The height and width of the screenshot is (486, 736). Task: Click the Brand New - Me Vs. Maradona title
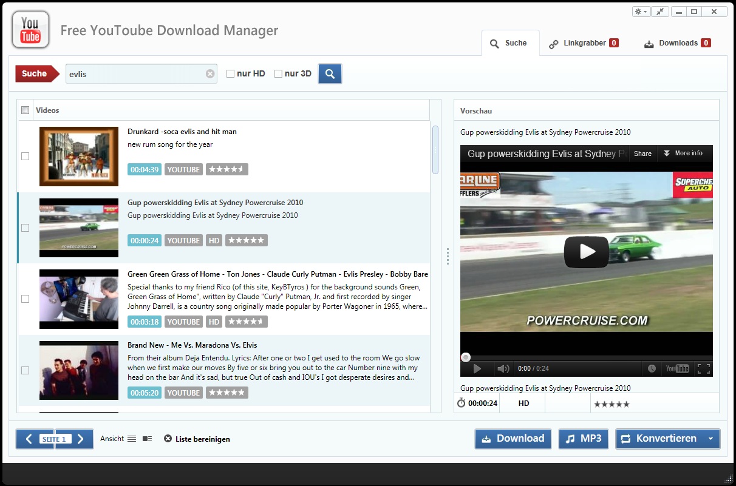193,345
